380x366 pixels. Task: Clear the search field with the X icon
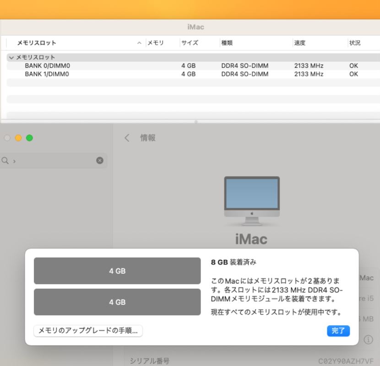(100, 160)
